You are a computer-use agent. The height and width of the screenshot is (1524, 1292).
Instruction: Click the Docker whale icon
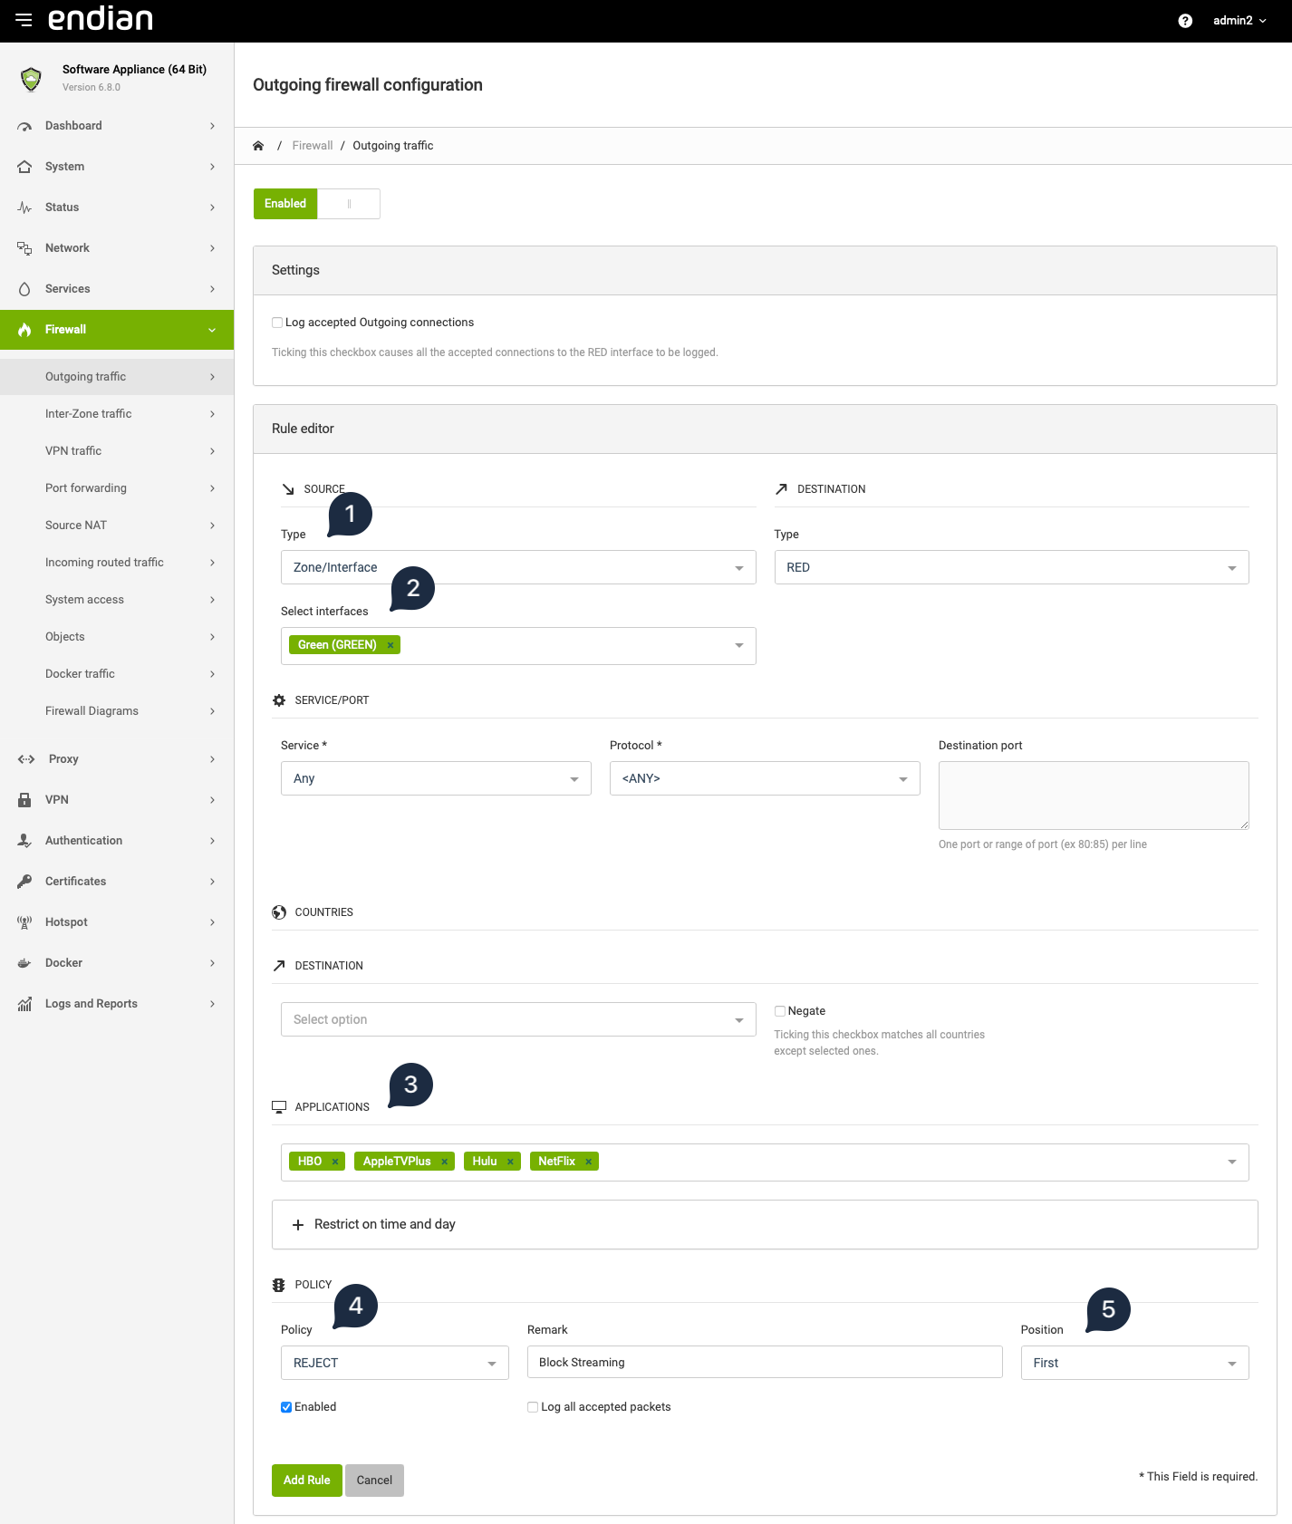tap(24, 963)
